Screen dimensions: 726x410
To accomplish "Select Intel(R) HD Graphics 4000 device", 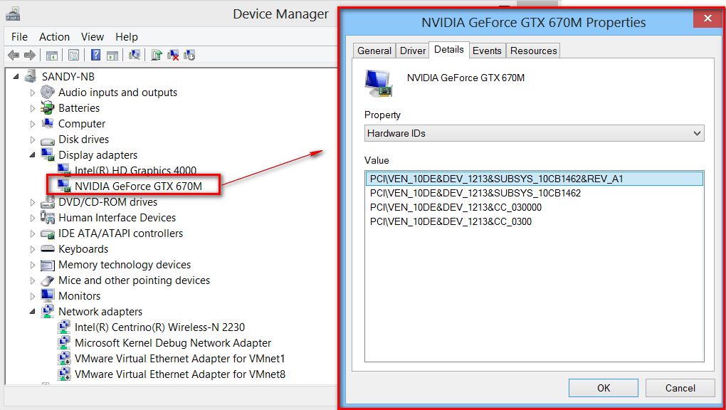I will click(135, 171).
